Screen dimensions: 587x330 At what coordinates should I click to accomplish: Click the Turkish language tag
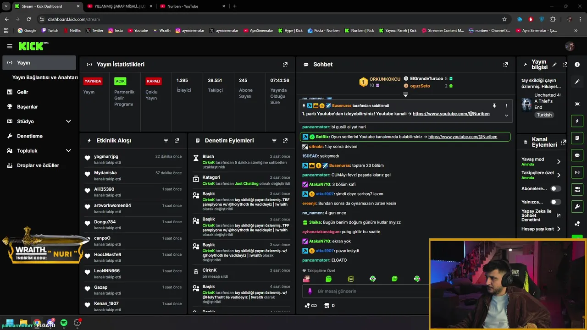pyautogui.click(x=544, y=115)
